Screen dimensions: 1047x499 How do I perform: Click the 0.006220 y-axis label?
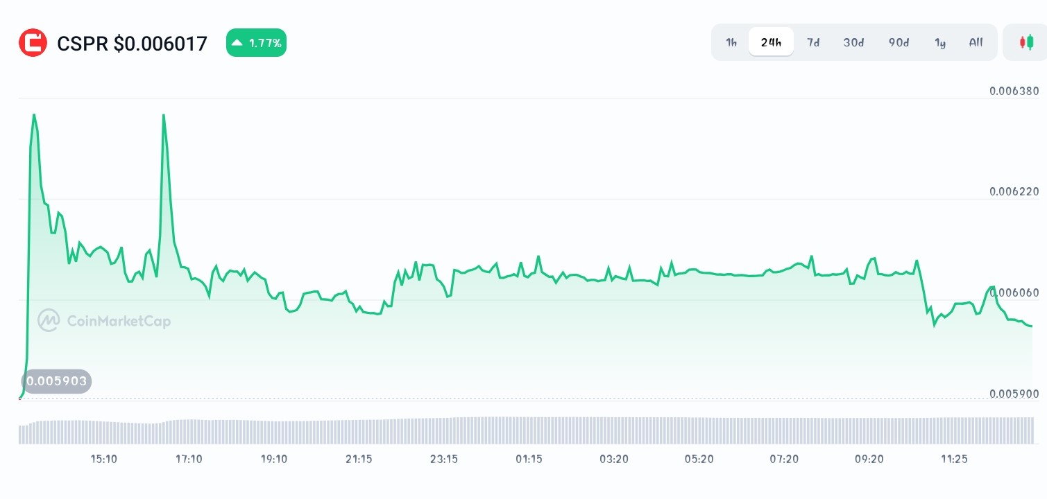click(x=1014, y=192)
